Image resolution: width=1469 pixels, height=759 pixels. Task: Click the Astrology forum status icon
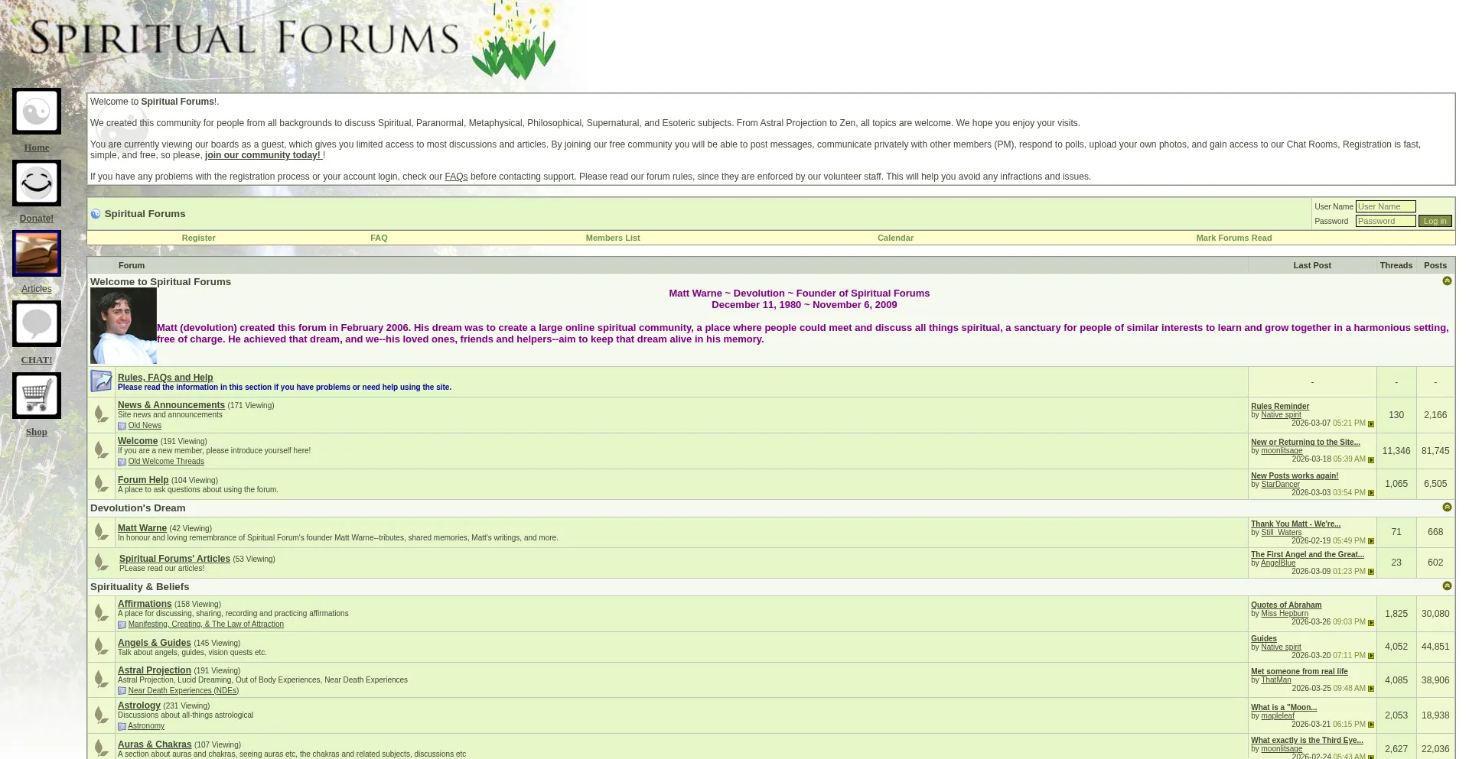[x=101, y=715]
